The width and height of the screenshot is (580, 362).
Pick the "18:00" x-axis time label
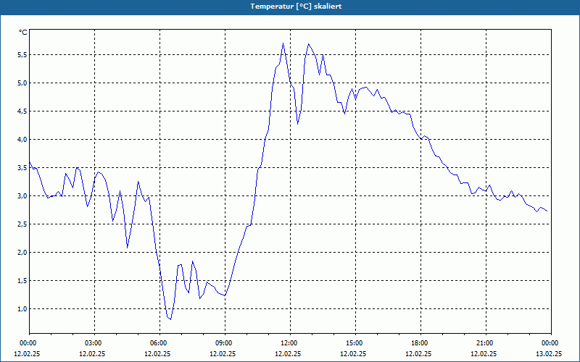[x=419, y=343]
